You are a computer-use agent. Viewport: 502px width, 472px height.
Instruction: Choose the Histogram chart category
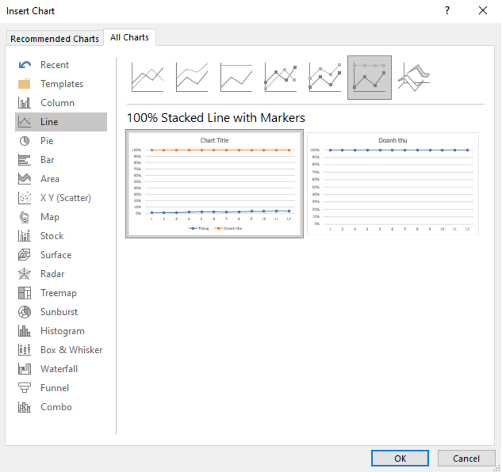[x=61, y=331]
